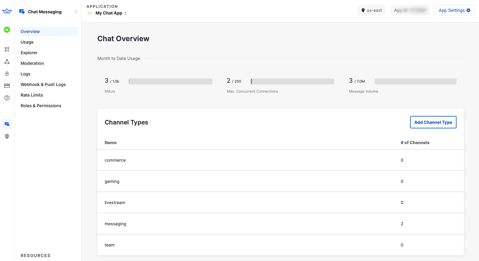Click the # of Channels column header

pos(415,143)
